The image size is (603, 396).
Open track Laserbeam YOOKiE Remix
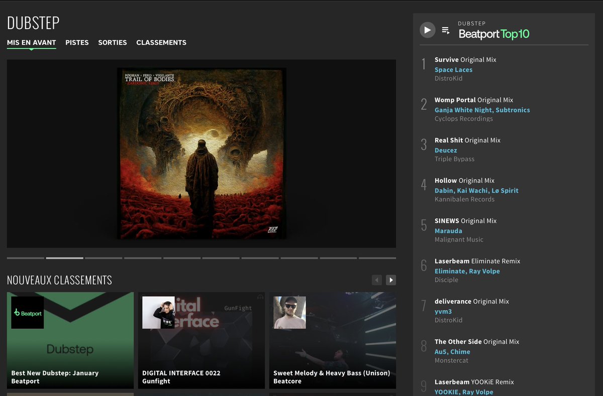coord(474,382)
